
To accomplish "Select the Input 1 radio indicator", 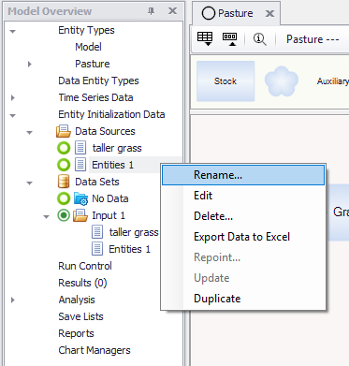I will coord(64,215).
